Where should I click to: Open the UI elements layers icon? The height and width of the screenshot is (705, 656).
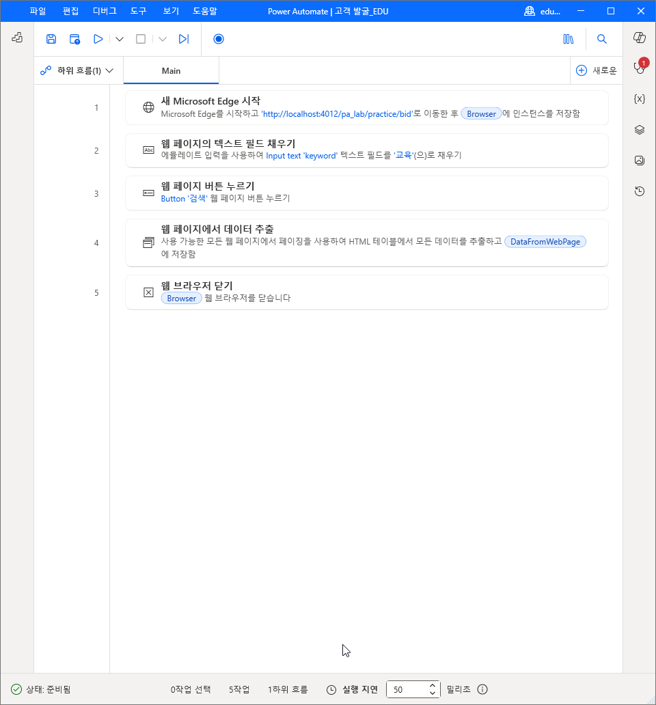point(640,130)
